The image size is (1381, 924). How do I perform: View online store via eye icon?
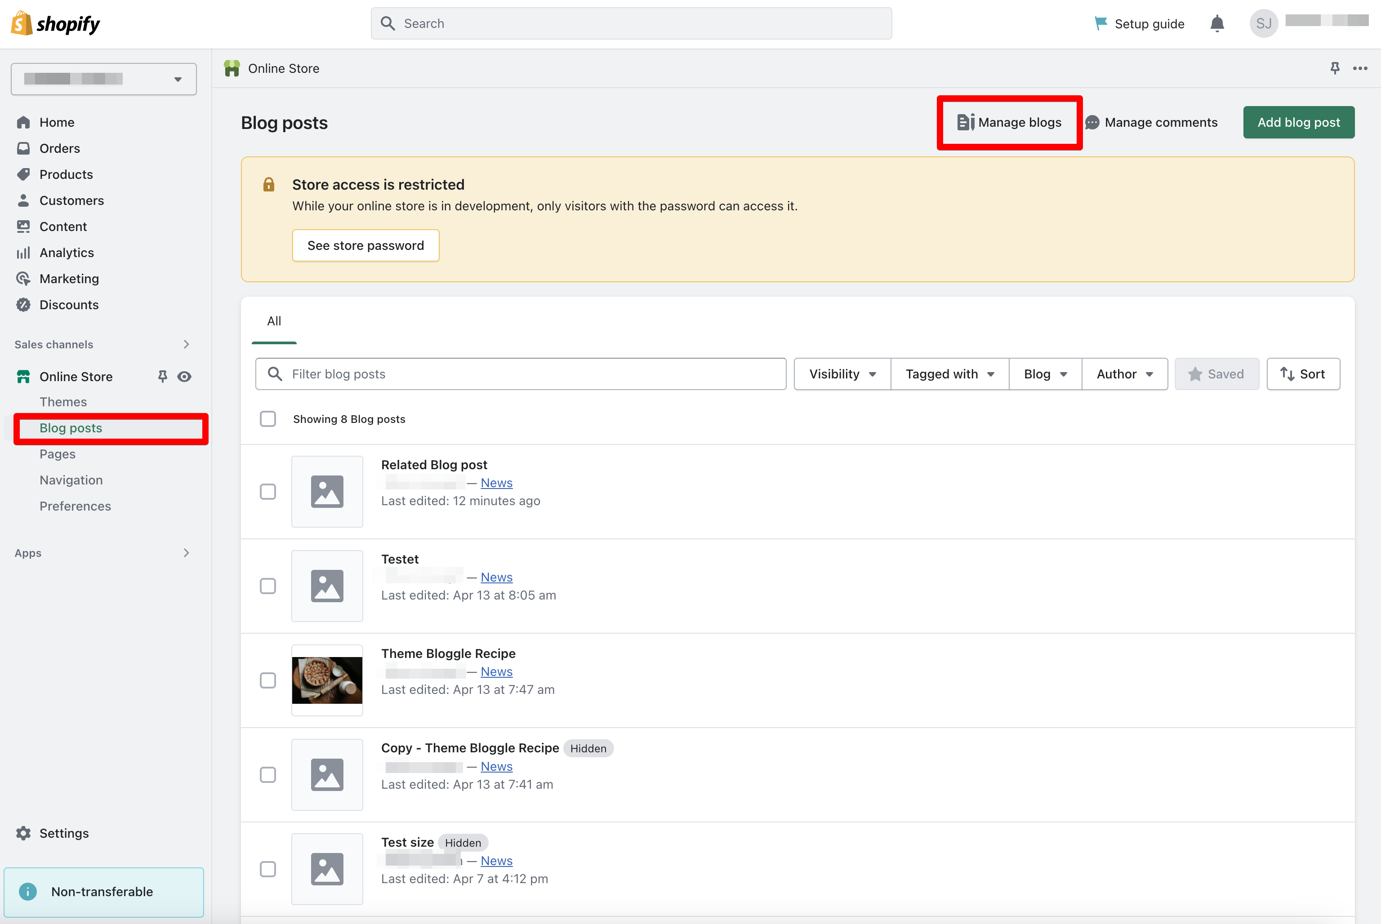click(184, 377)
